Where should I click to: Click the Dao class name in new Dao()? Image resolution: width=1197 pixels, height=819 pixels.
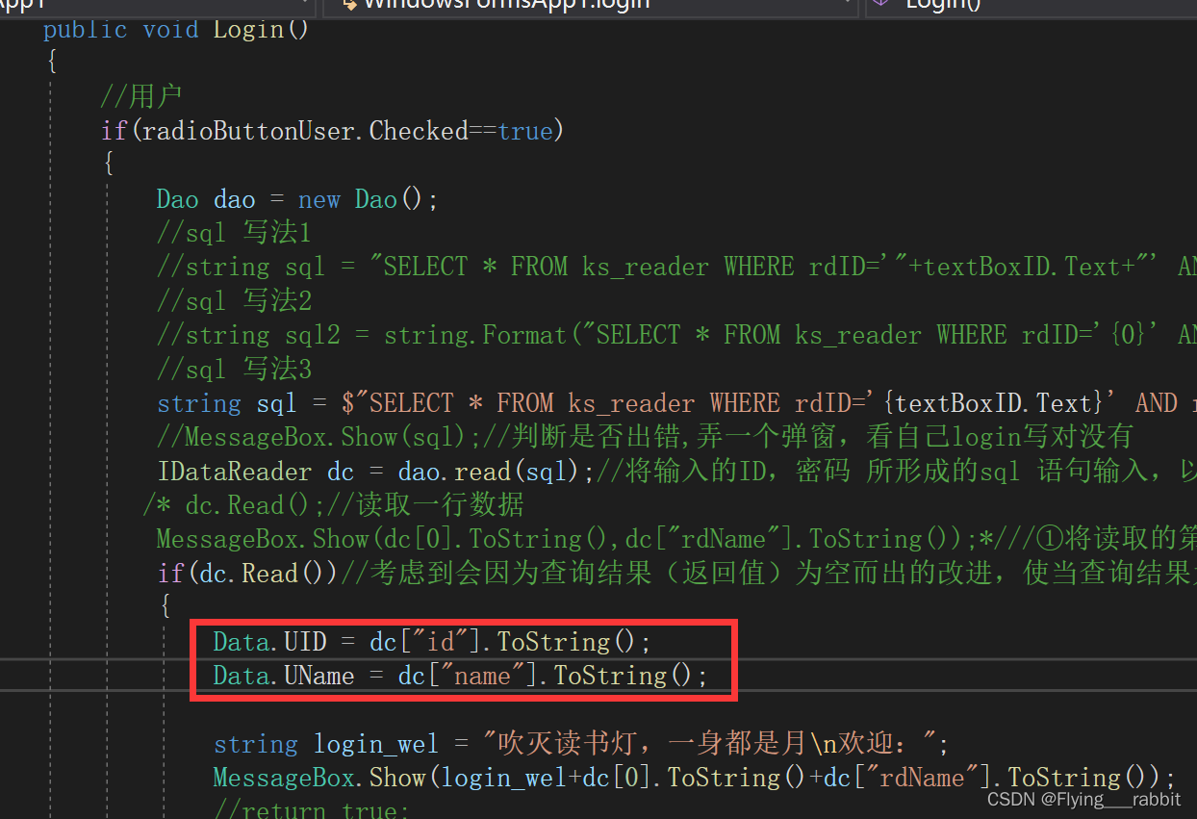pos(375,199)
